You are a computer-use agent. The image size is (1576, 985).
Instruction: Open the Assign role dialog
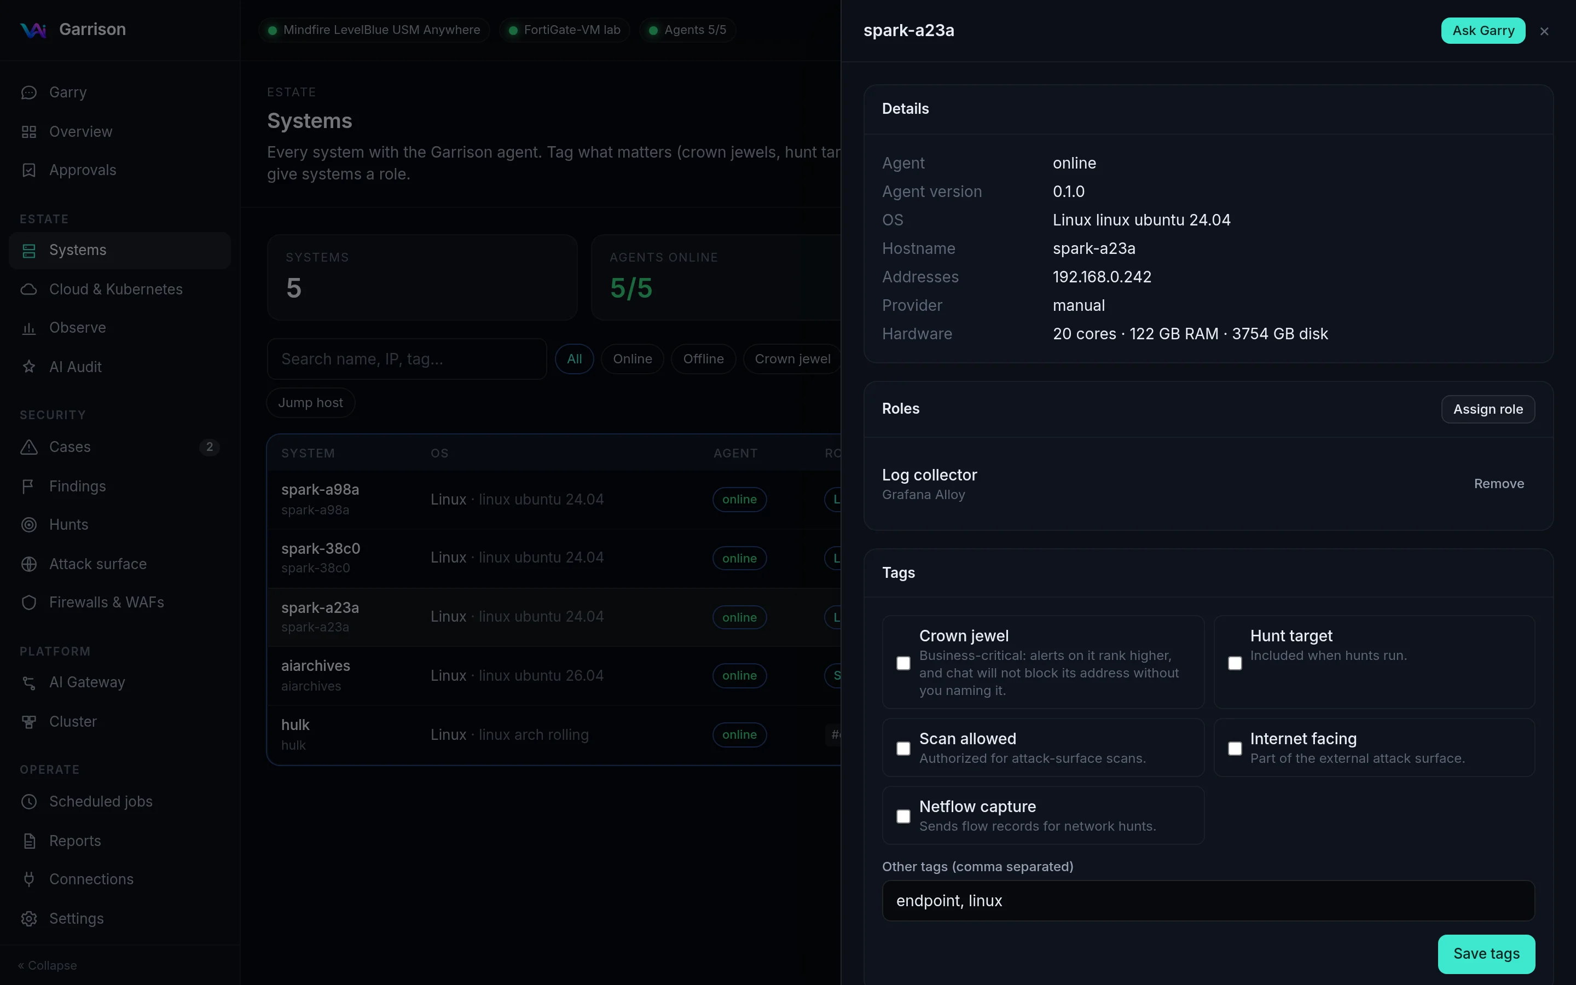1488,409
